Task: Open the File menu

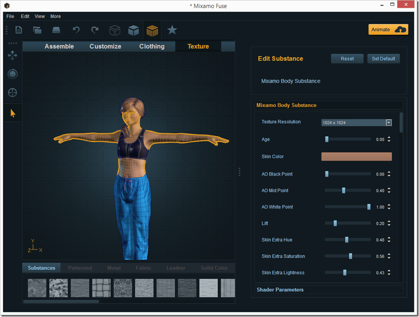Action: click(x=10, y=16)
